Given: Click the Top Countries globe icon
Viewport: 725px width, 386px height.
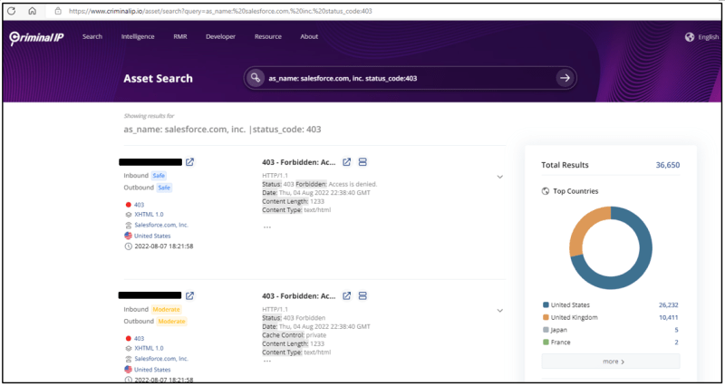Looking at the screenshot, I should pos(546,191).
